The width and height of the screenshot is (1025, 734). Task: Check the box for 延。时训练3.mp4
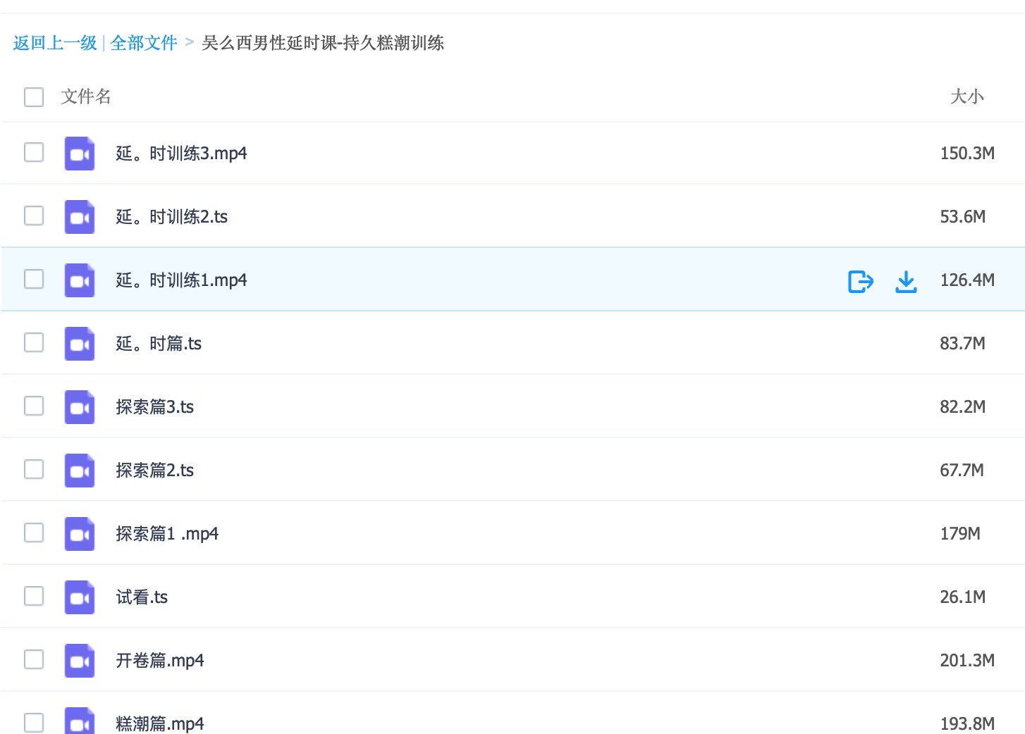[34, 152]
